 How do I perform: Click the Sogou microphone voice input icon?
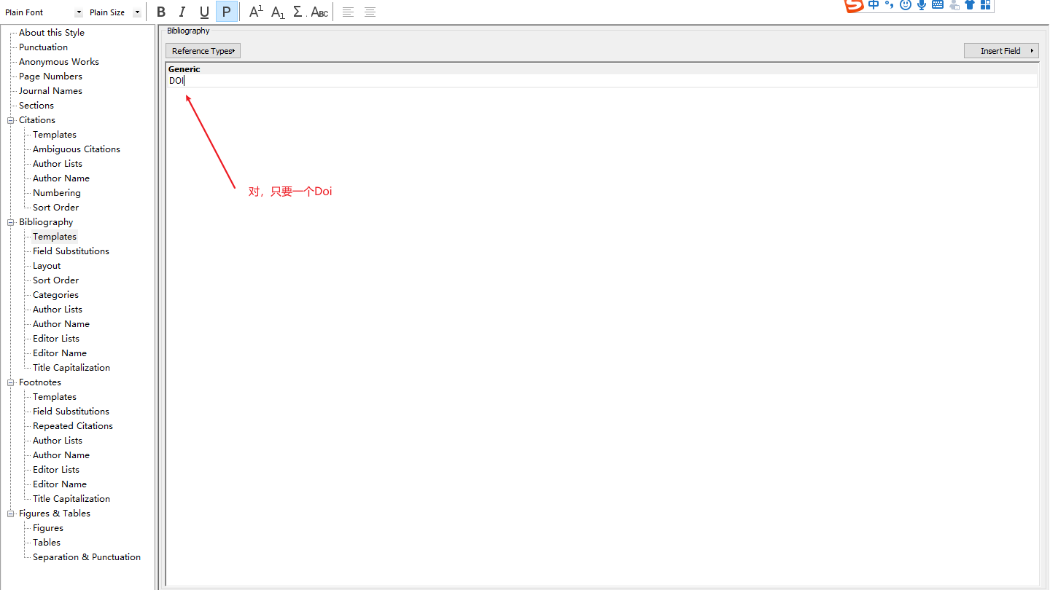click(922, 5)
